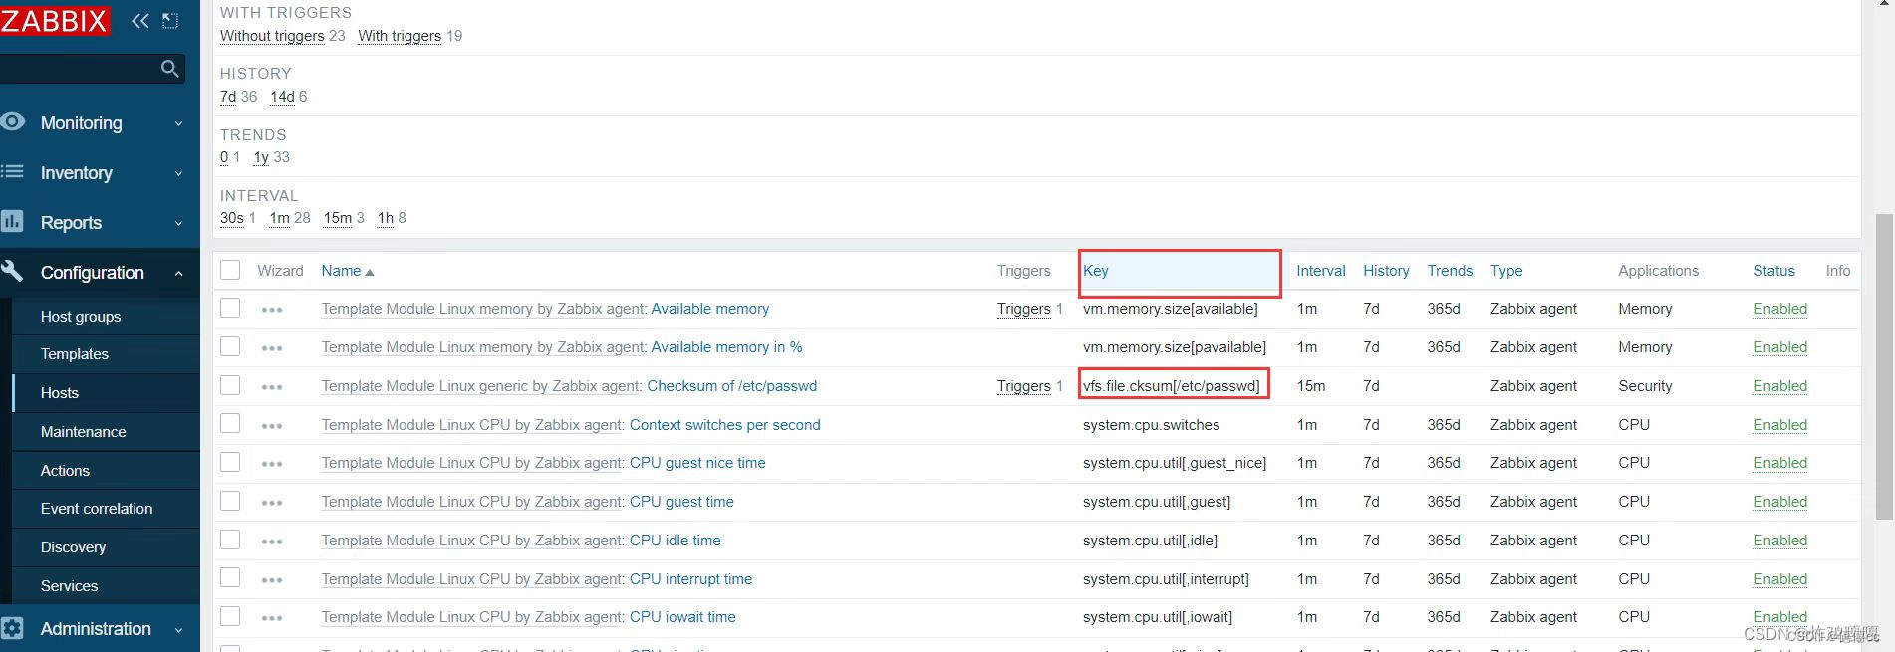1895x652 pixels.
Task: Filter by With triggers subfilter
Action: (x=400, y=36)
